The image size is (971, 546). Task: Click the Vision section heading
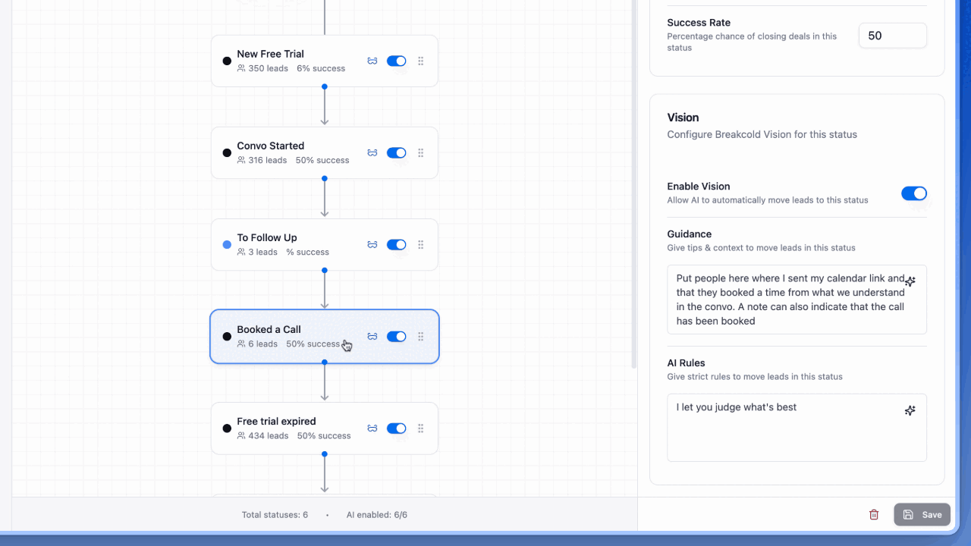[x=683, y=118]
